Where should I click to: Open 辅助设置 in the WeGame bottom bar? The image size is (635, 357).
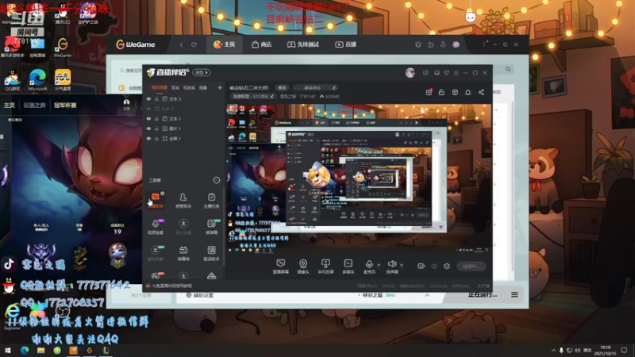pyautogui.click(x=199, y=295)
